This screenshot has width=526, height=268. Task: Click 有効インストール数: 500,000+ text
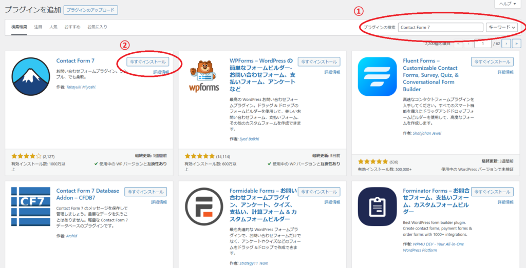[385, 170]
